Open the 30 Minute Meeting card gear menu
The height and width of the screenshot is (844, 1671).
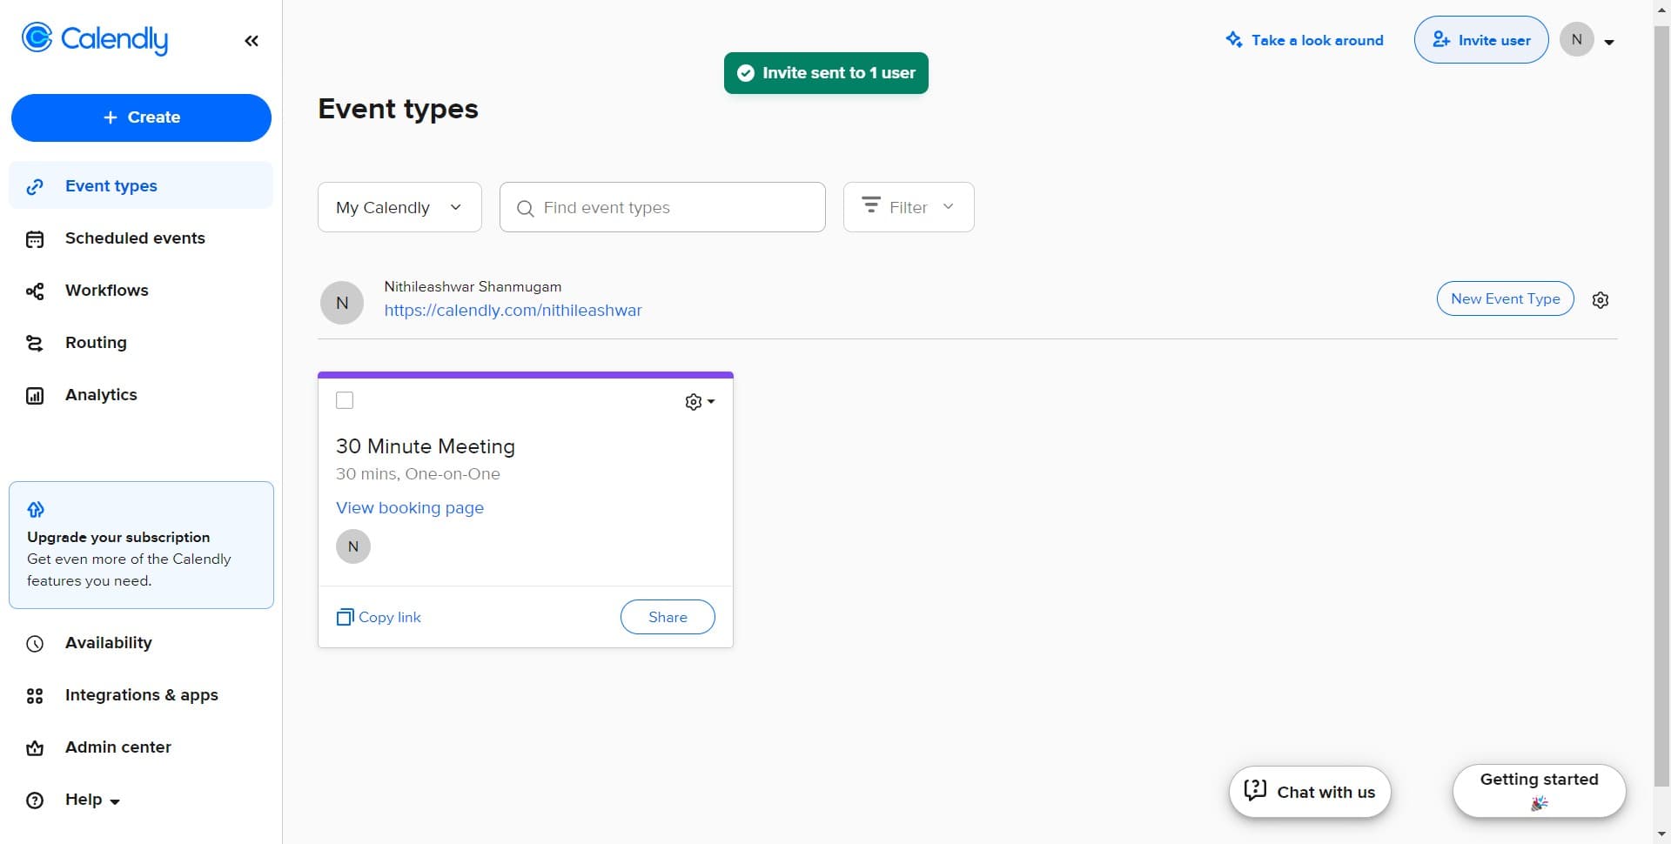699,402
